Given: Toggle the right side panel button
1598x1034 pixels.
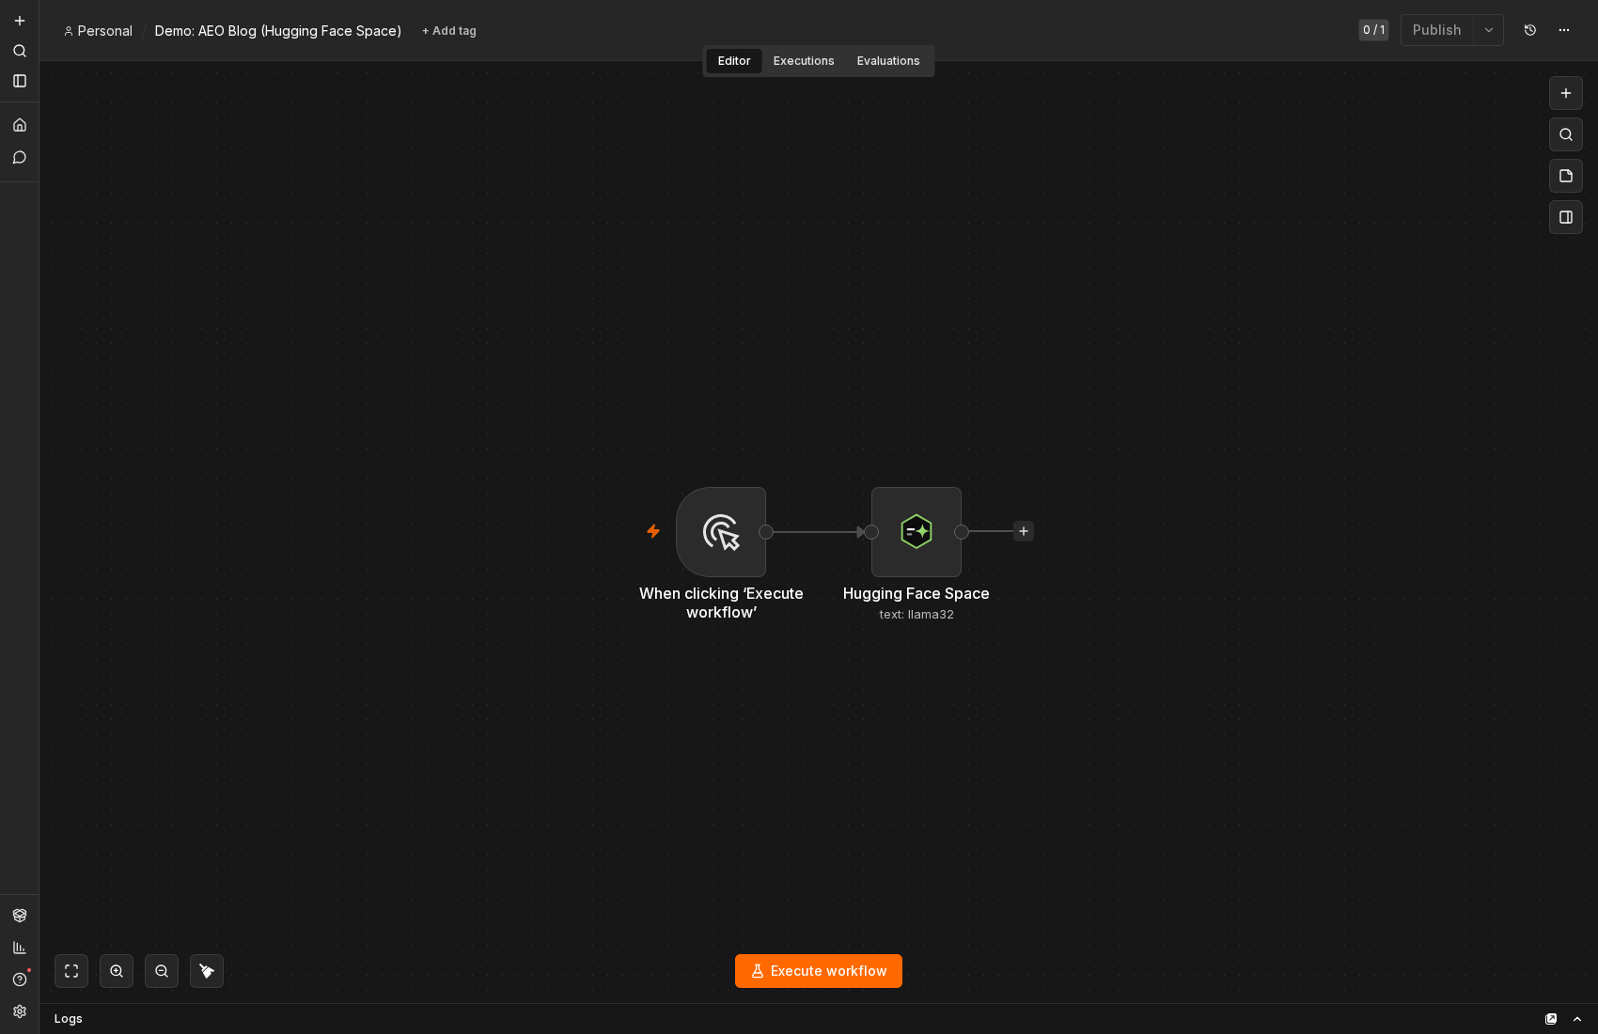Looking at the screenshot, I should pos(1566,217).
